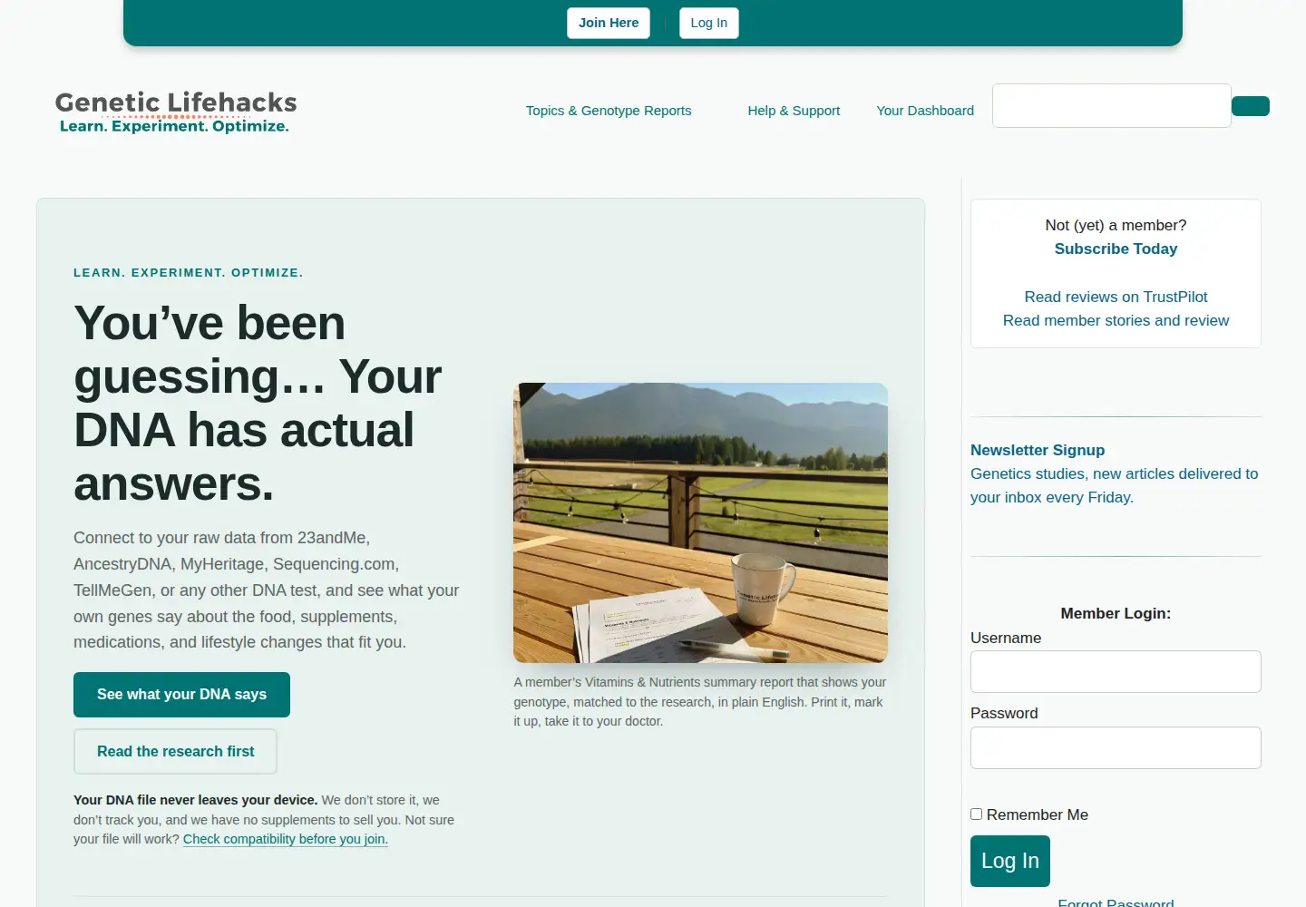Click the Log In button beside Join Here
1306x907 pixels.
point(709,23)
